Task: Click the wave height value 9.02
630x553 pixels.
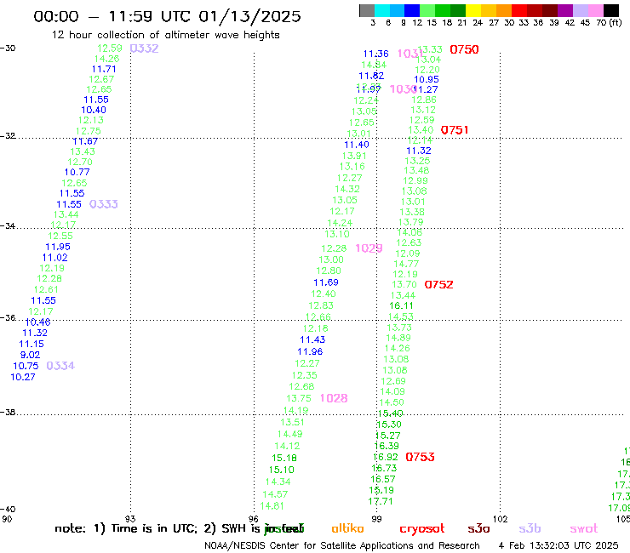Action: [x=30, y=355]
